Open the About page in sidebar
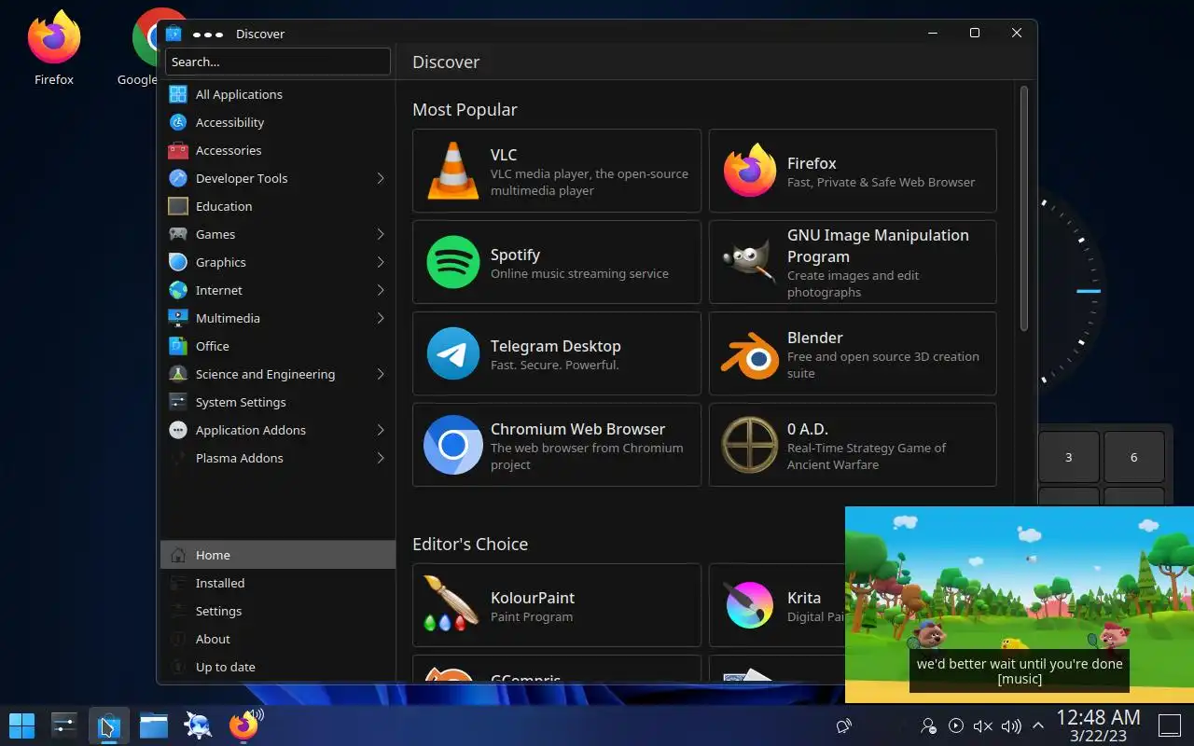This screenshot has width=1194, height=746. coord(278,639)
